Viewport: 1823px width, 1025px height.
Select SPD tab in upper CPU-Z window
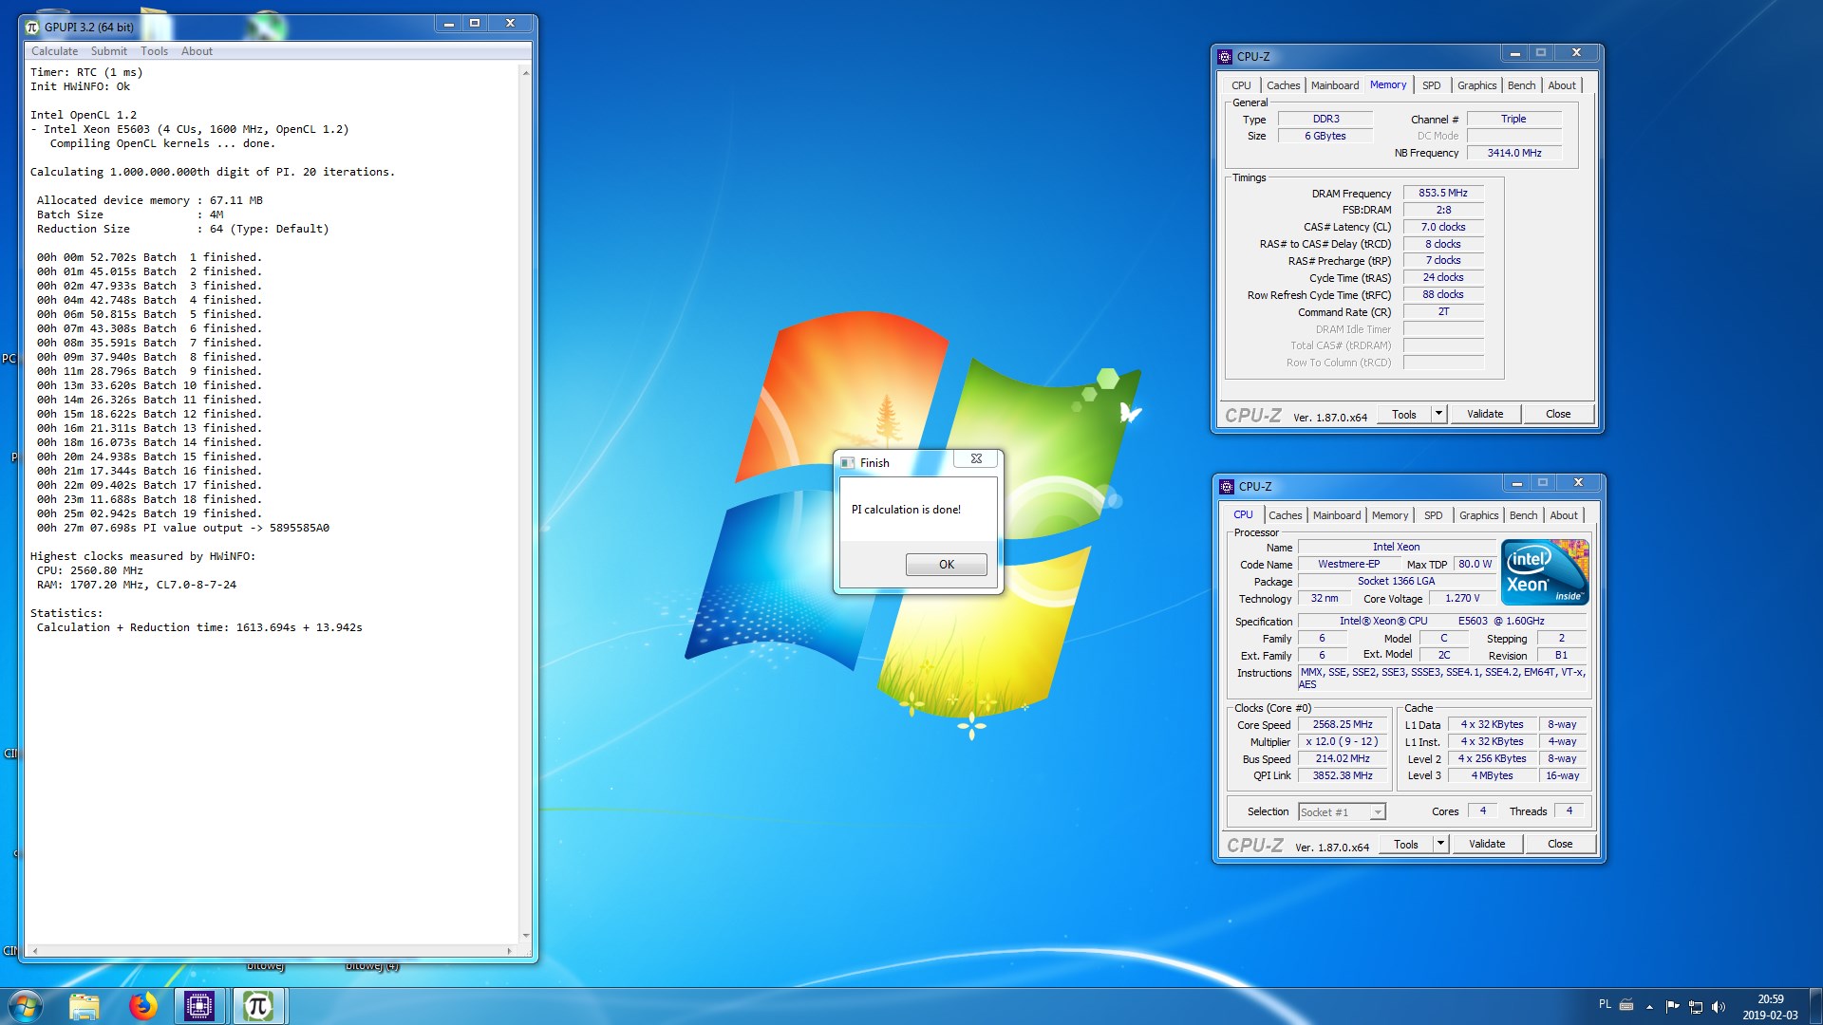coord(1432,85)
